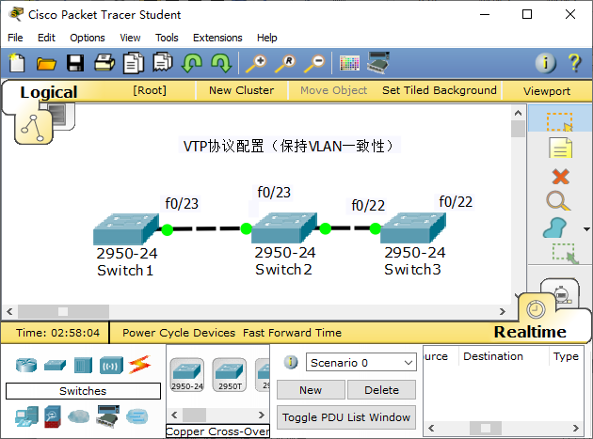The image size is (593, 439).
Task: Click the New scenario button
Action: (311, 390)
